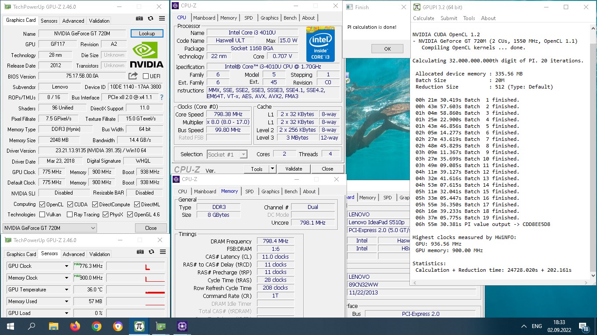
Task: Open the Advanced tab in upper GPU-Z window
Action: click(x=73, y=21)
